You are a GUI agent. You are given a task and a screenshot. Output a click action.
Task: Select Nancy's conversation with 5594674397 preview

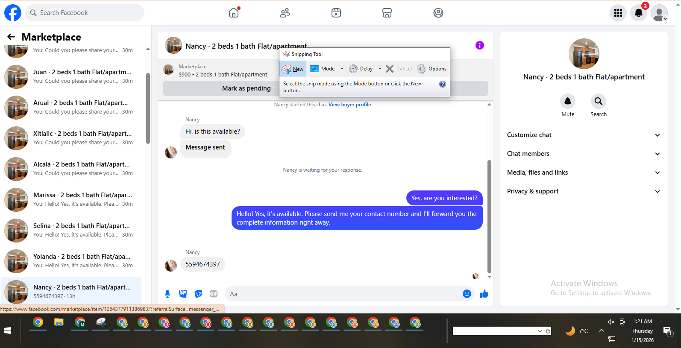click(x=71, y=291)
